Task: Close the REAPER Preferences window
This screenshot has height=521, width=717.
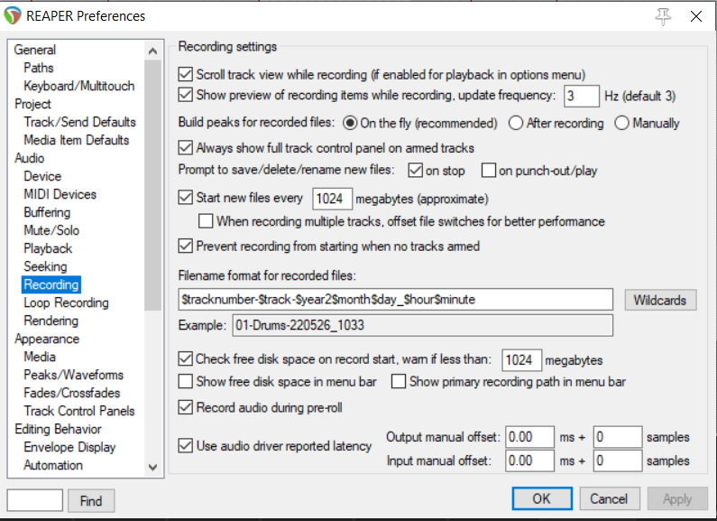Action: (x=696, y=15)
